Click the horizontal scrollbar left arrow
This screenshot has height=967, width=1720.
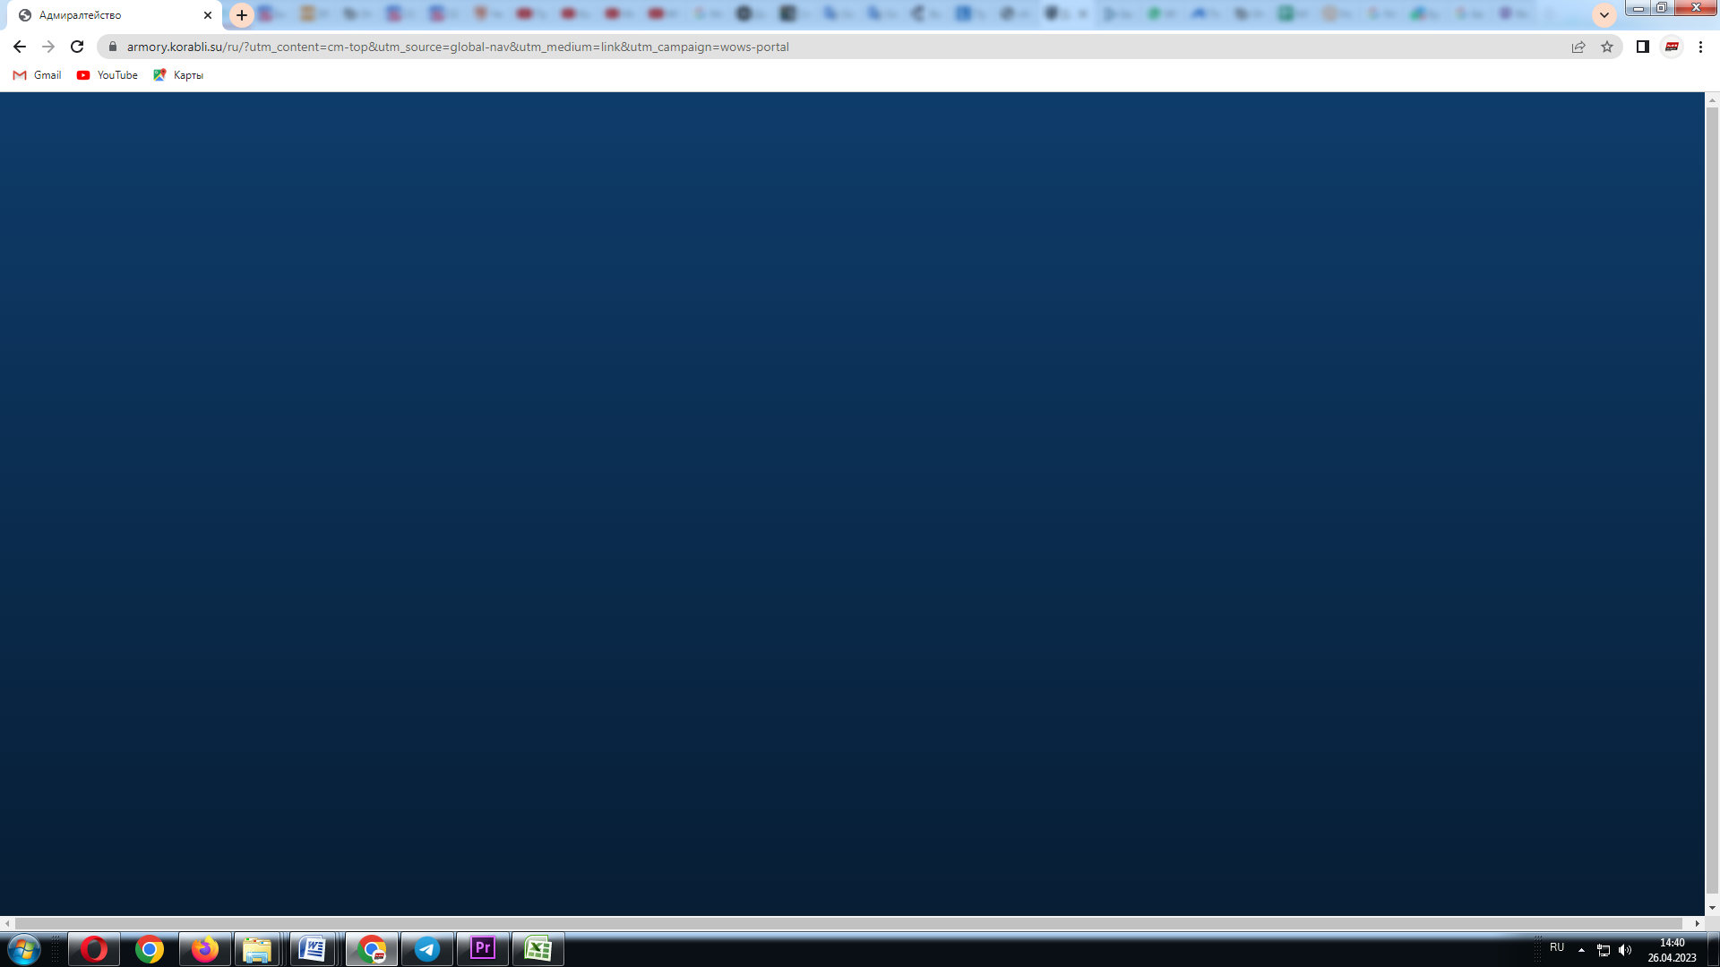coord(8,923)
